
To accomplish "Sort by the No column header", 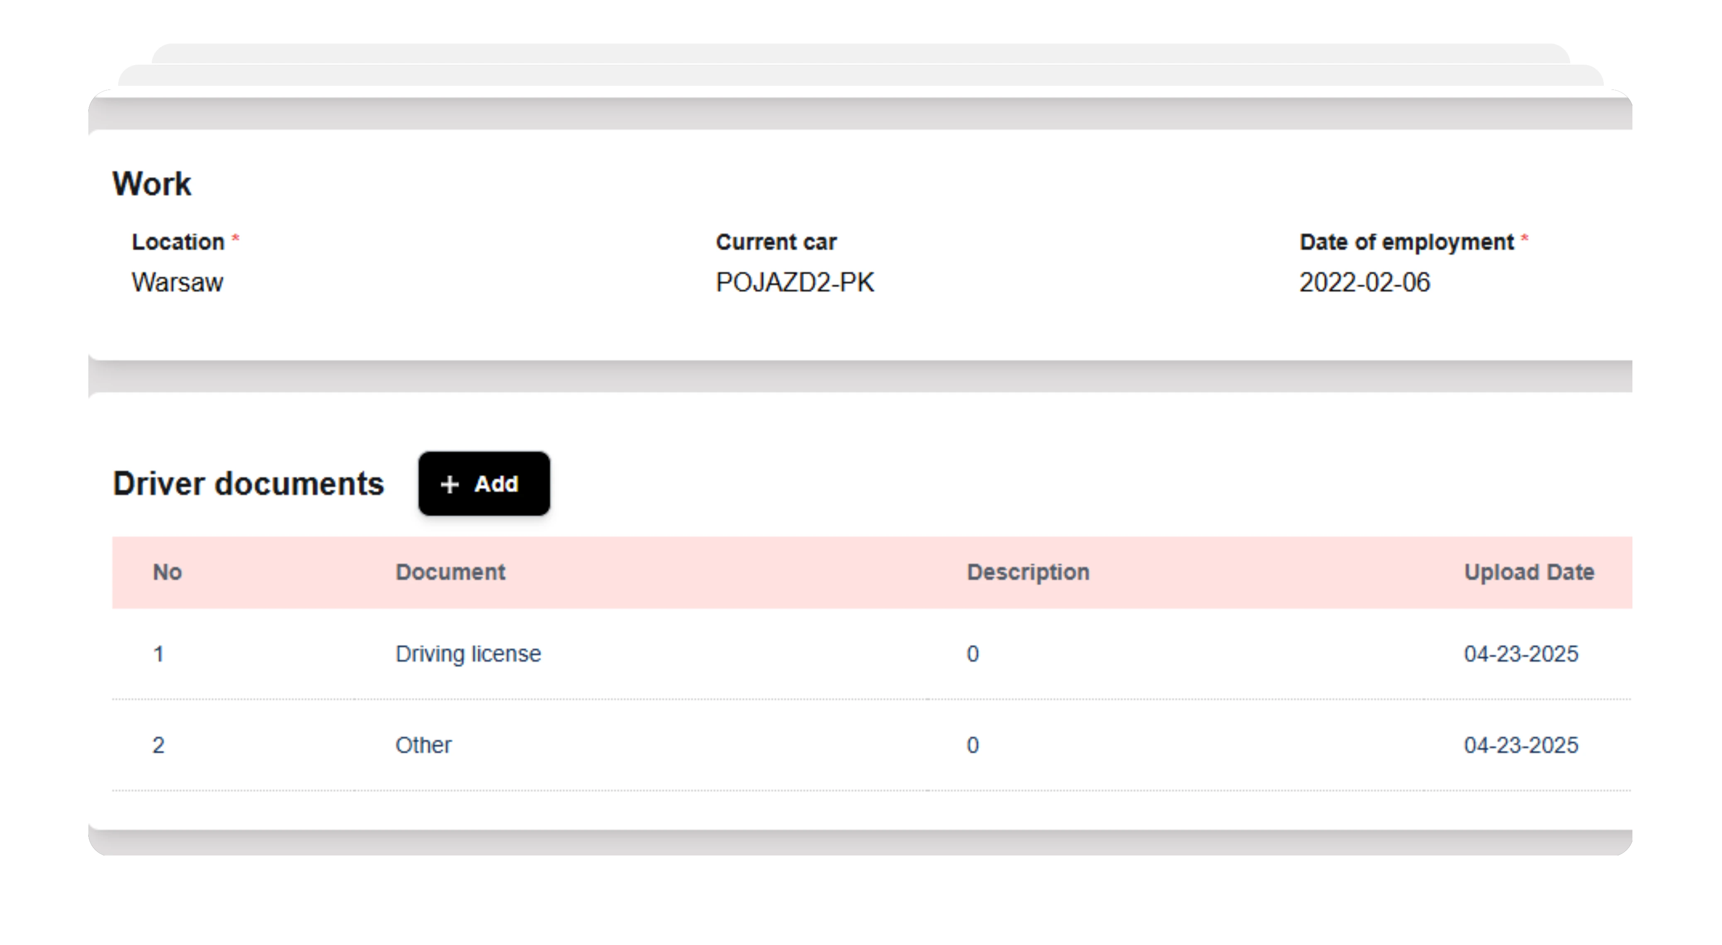I will pyautogui.click(x=167, y=572).
